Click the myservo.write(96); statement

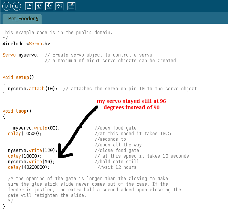(x=31, y=162)
